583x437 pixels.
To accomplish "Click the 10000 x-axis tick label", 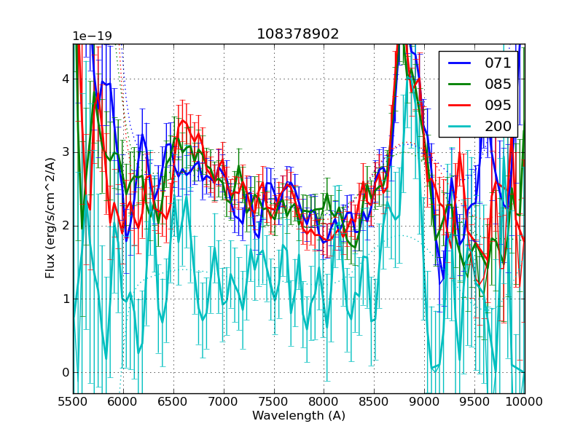I will coord(524,401).
